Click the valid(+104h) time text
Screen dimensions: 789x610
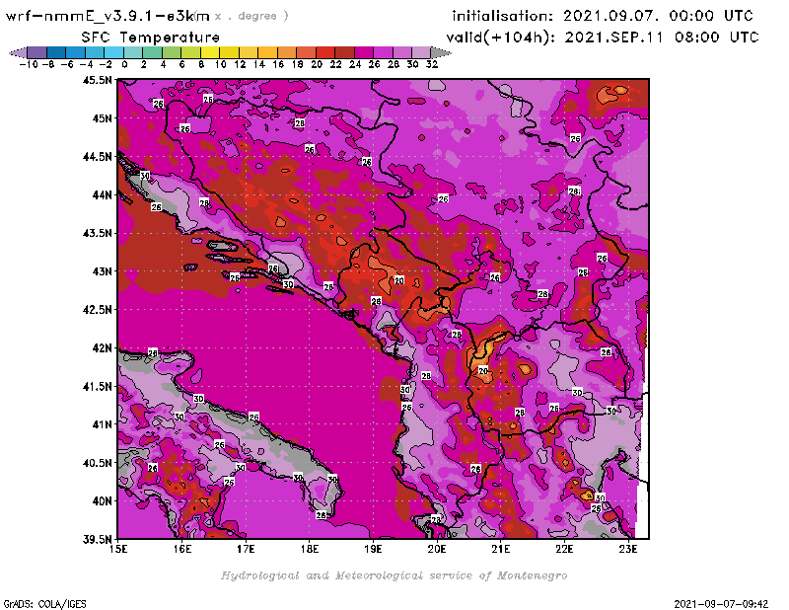603,38
